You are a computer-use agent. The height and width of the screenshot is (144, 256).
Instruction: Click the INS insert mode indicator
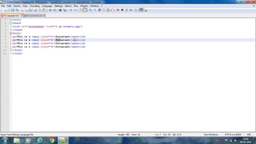[x=249, y=134]
